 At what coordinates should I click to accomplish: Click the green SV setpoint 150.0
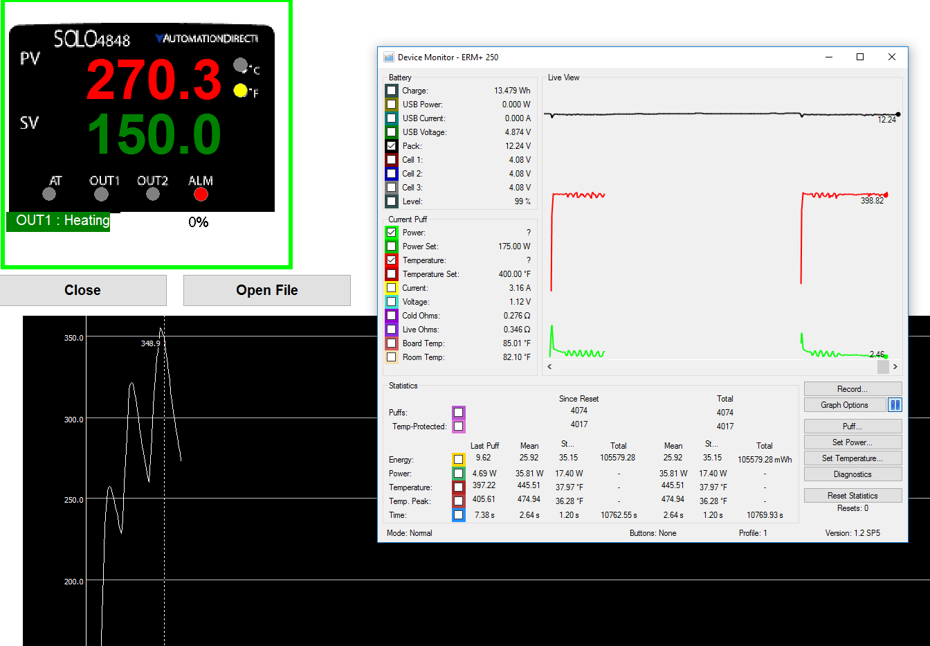tap(154, 134)
